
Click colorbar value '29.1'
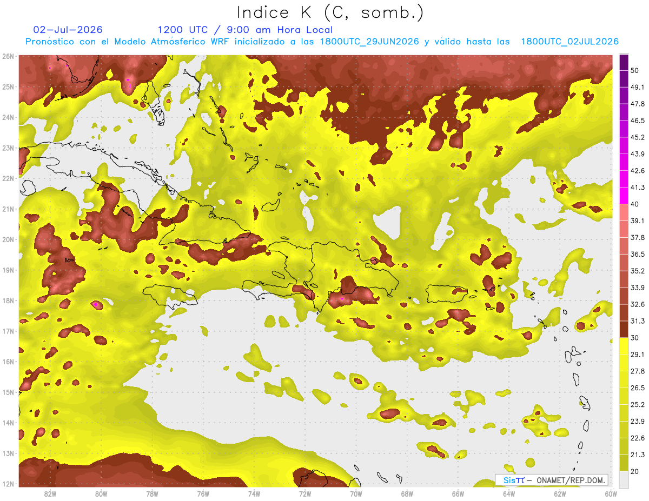(637, 355)
